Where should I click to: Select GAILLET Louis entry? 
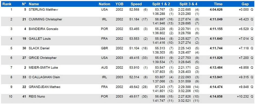pos(127,41)
